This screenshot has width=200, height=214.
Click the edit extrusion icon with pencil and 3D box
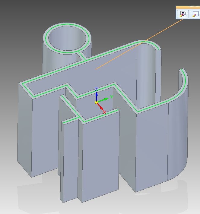[183, 14]
